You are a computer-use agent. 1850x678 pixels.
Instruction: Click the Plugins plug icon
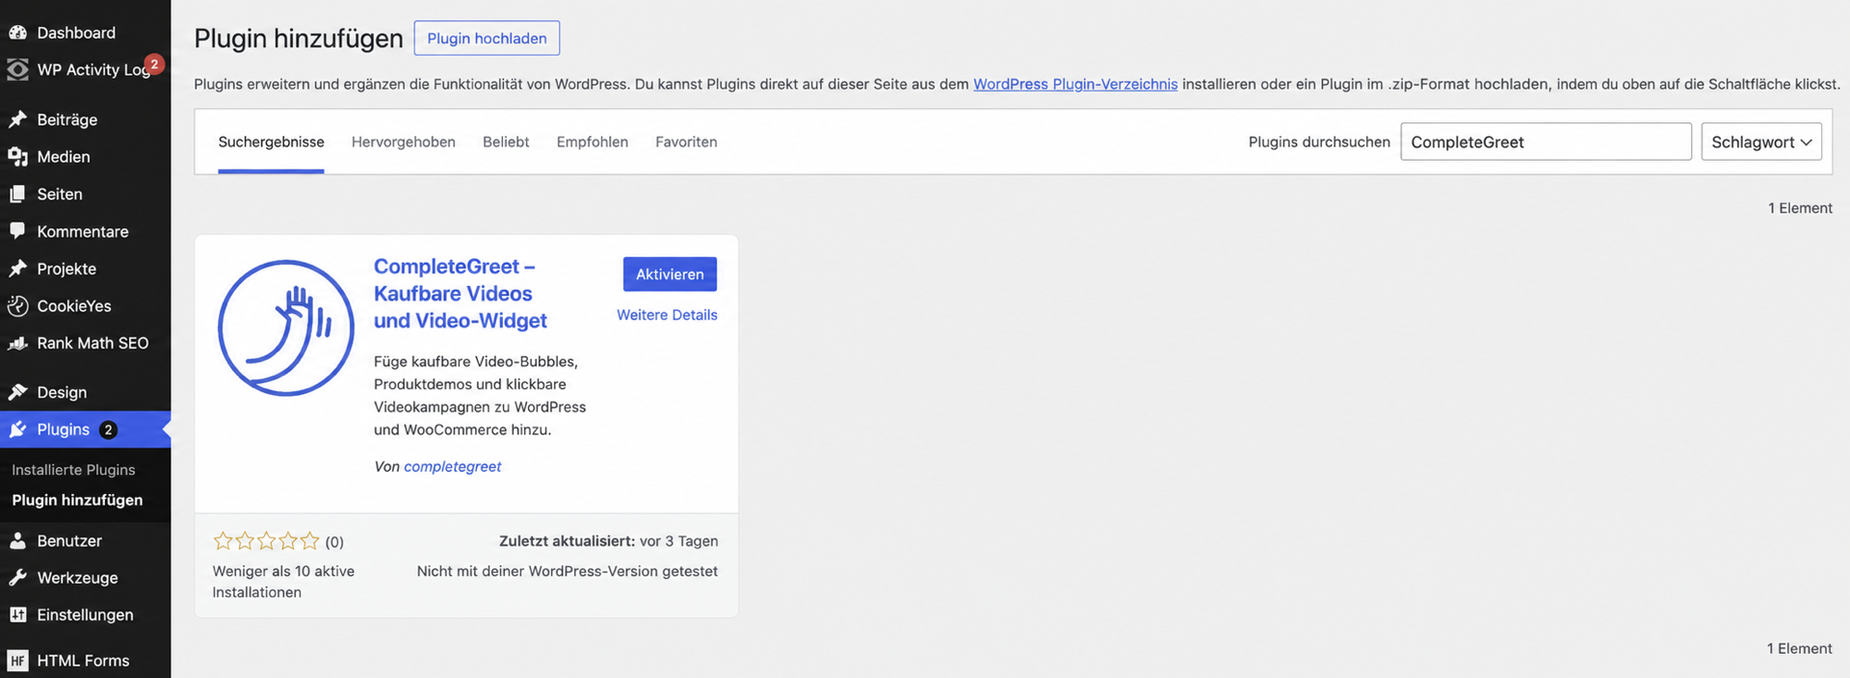(x=17, y=430)
